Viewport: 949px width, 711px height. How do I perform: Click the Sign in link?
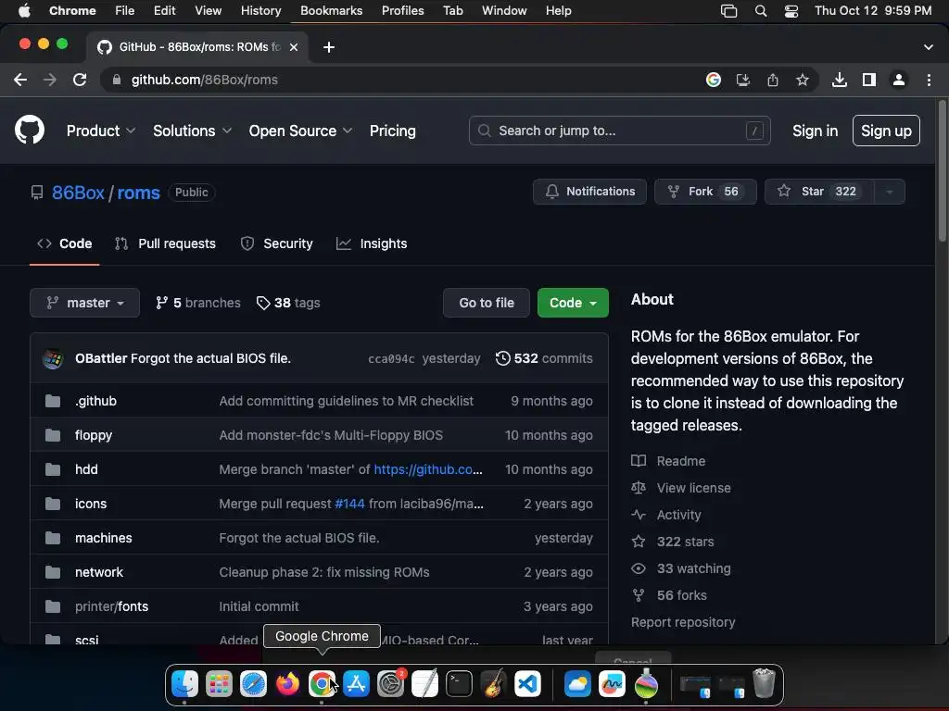[x=815, y=131]
